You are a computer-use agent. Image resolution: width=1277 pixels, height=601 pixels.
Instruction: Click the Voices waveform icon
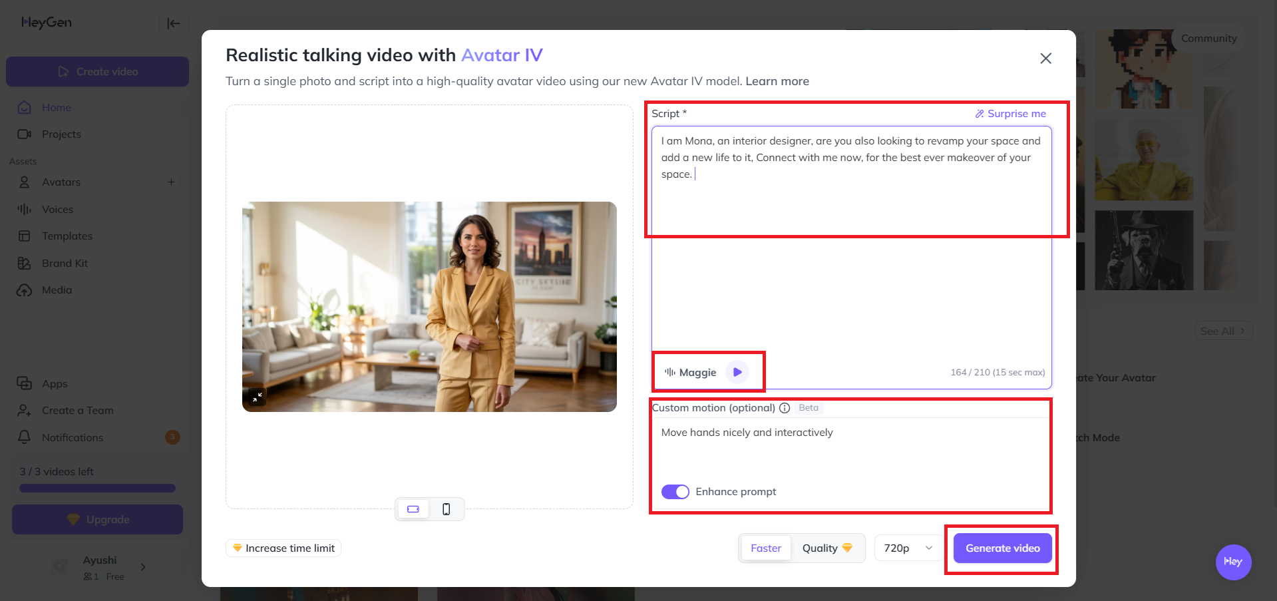[x=25, y=209]
